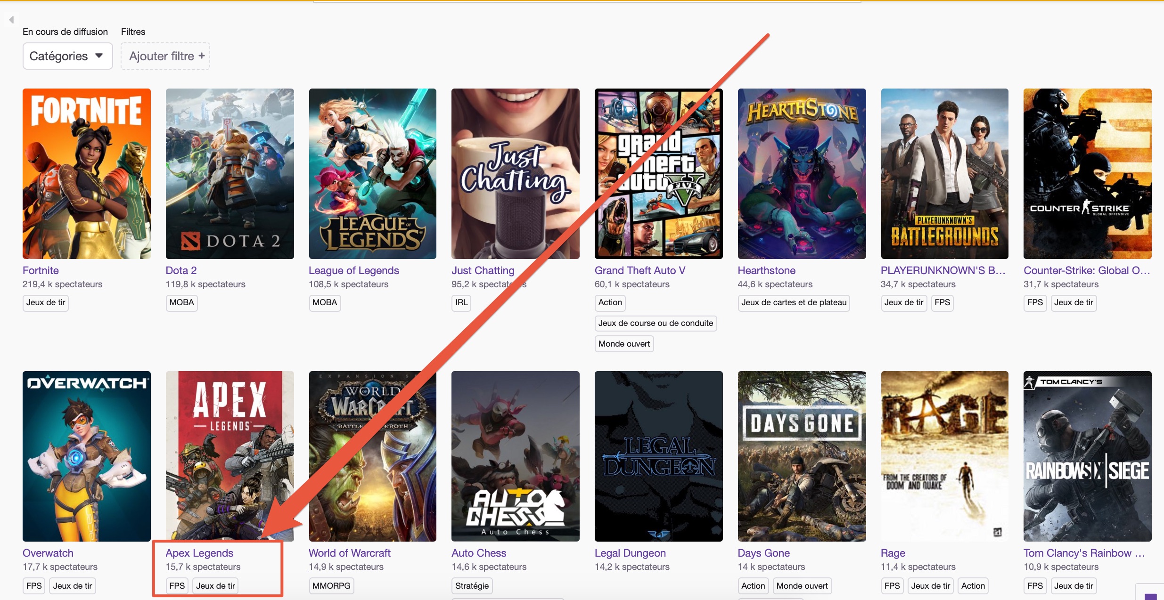Open the Legal Dungeon cover image

659,456
